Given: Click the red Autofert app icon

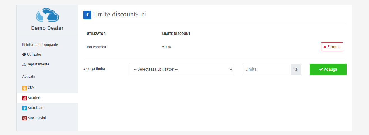Looking at the screenshot, I should click(25, 98).
